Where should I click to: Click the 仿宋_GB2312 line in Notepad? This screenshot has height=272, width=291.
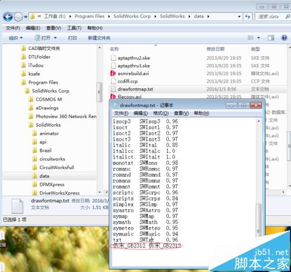click(x=147, y=246)
